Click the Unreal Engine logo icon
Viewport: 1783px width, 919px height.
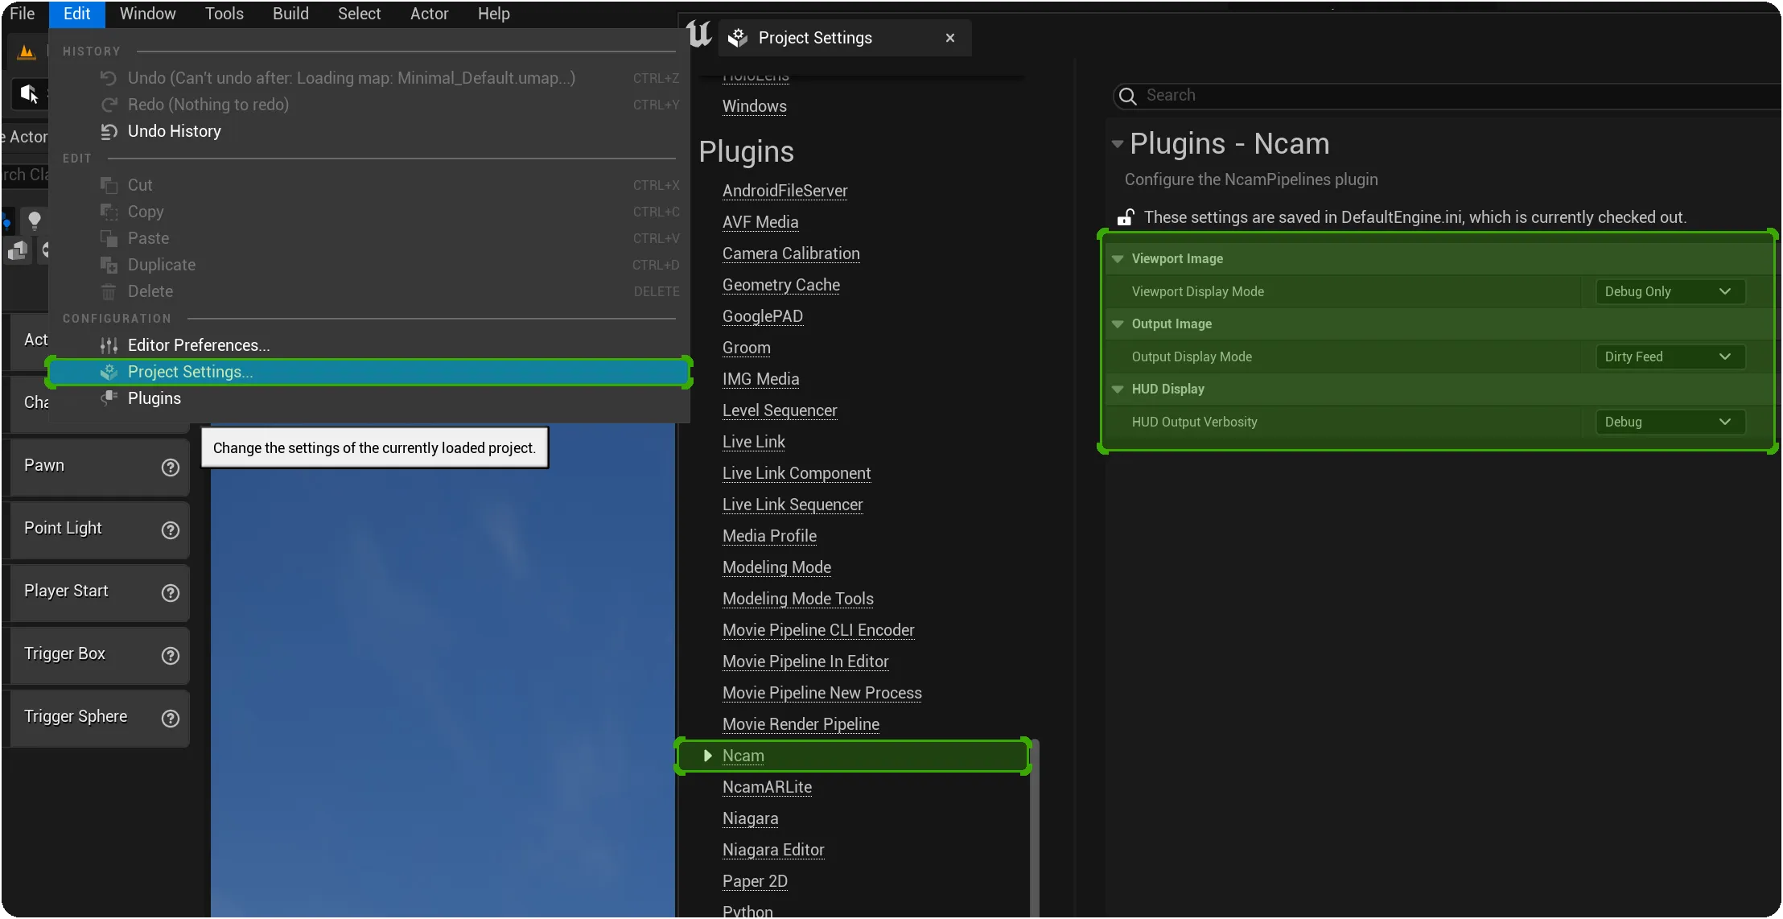698,34
